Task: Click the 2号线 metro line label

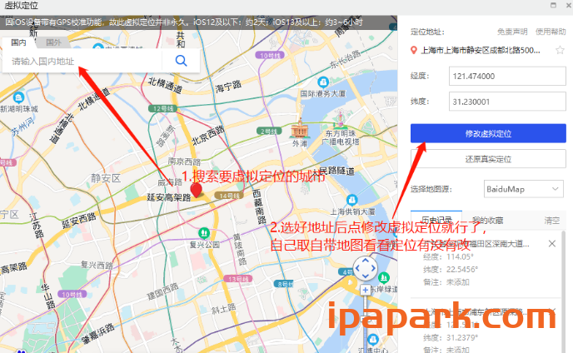Action: pos(269,131)
